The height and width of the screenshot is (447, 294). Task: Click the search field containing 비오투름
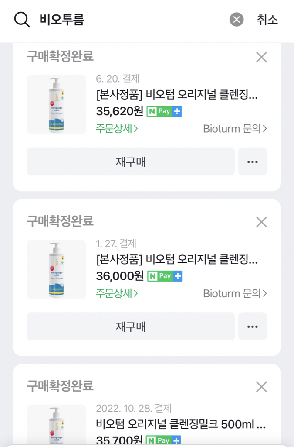pyautogui.click(x=131, y=20)
